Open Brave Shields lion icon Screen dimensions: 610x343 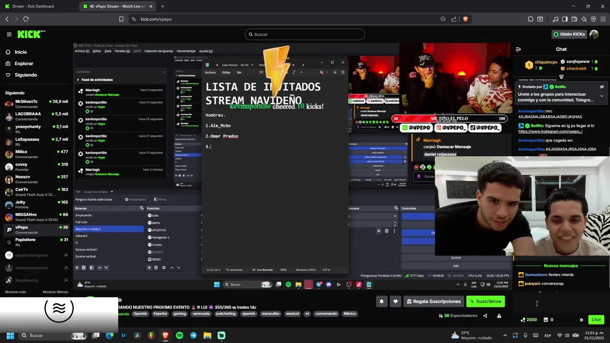coord(465,19)
